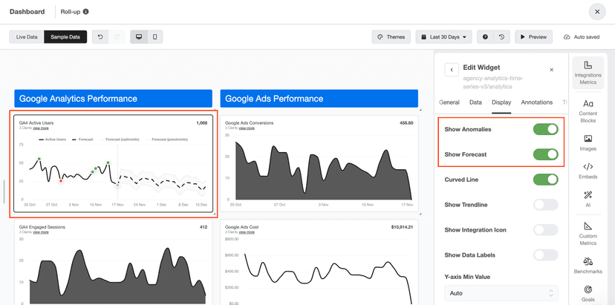
Task: Switch to mobile view icon
Action: [154, 37]
